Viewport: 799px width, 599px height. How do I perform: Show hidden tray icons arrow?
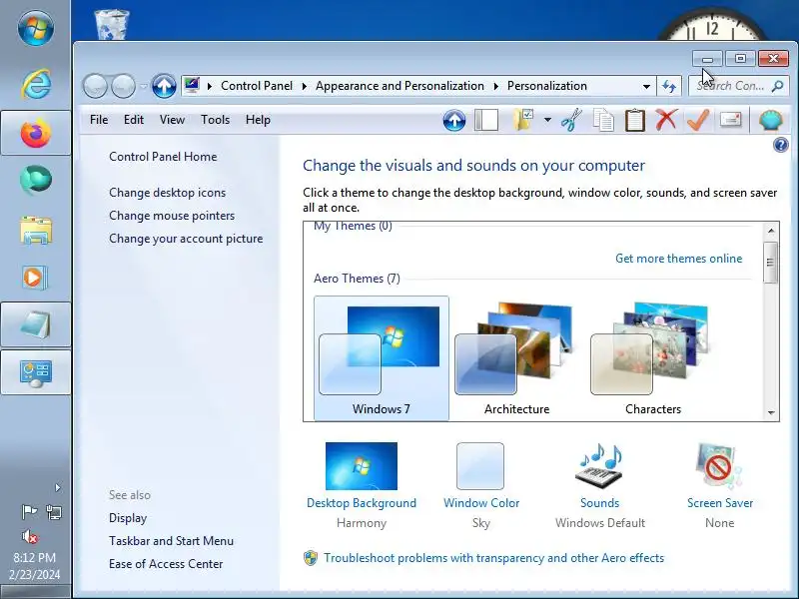[58, 488]
